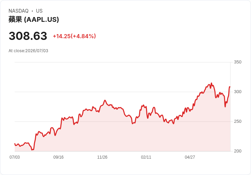The height and width of the screenshot is (175, 251).
Task: Select the 308.63 current price
Action: click(28, 36)
